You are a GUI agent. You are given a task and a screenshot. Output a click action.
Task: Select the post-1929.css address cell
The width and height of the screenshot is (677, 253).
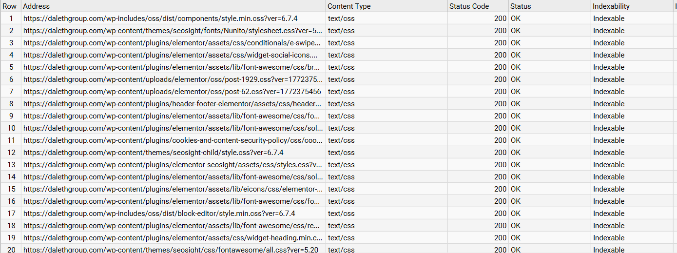173,79
